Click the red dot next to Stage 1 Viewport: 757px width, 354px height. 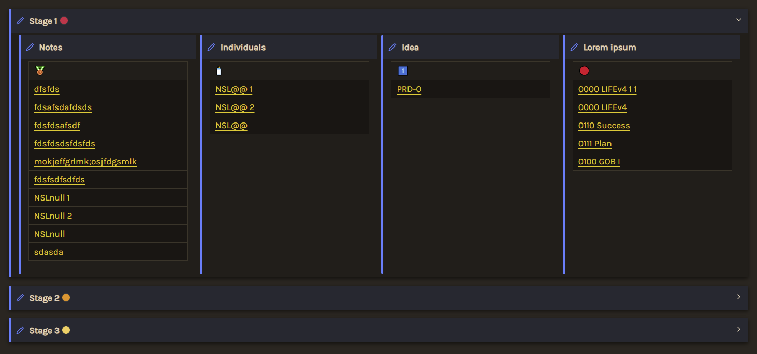(64, 21)
